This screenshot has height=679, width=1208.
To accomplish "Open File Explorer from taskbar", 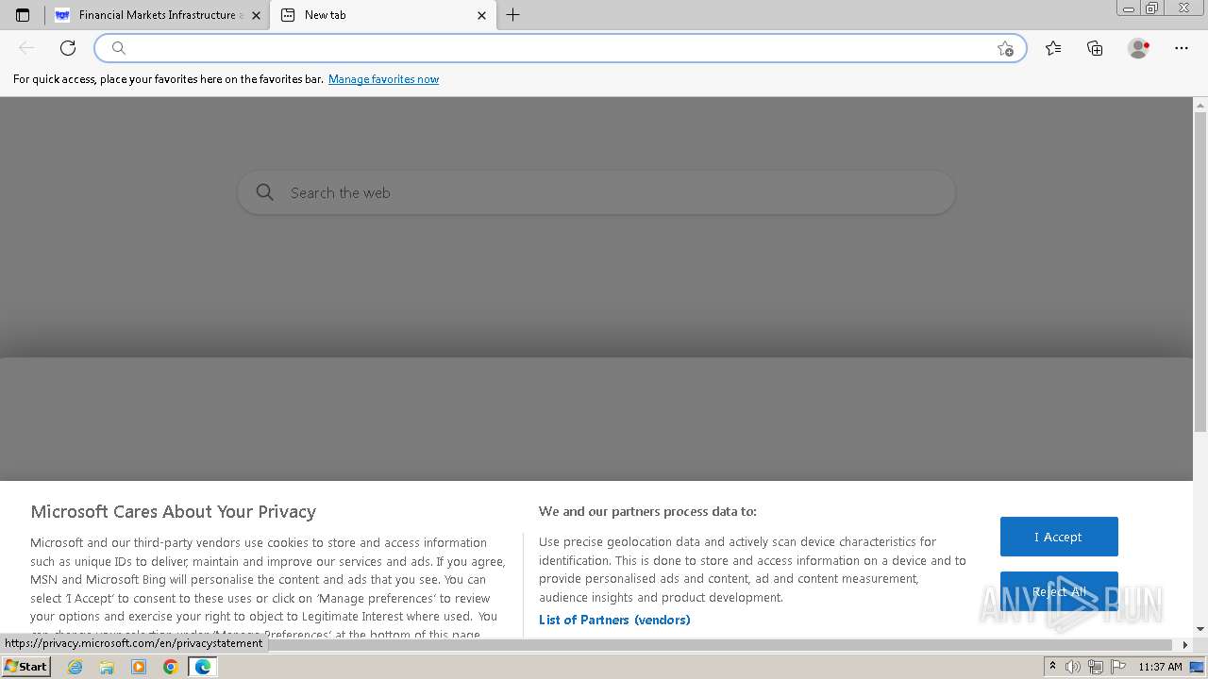I will pyautogui.click(x=107, y=667).
